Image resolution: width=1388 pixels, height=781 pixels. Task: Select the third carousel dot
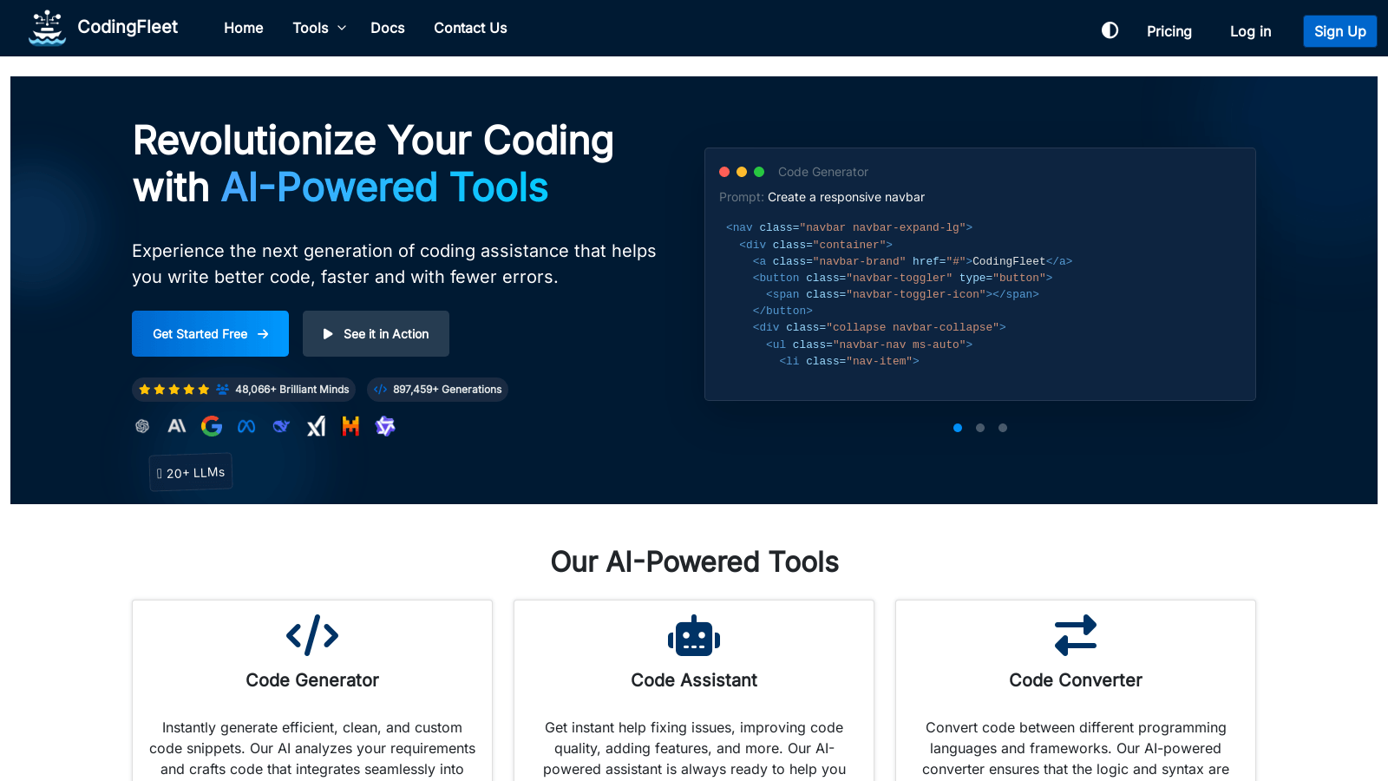tap(1003, 428)
